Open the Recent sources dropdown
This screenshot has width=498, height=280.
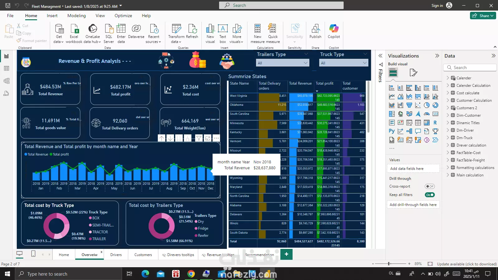(x=153, y=34)
